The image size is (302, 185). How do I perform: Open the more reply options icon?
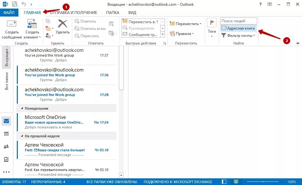coord(113,33)
